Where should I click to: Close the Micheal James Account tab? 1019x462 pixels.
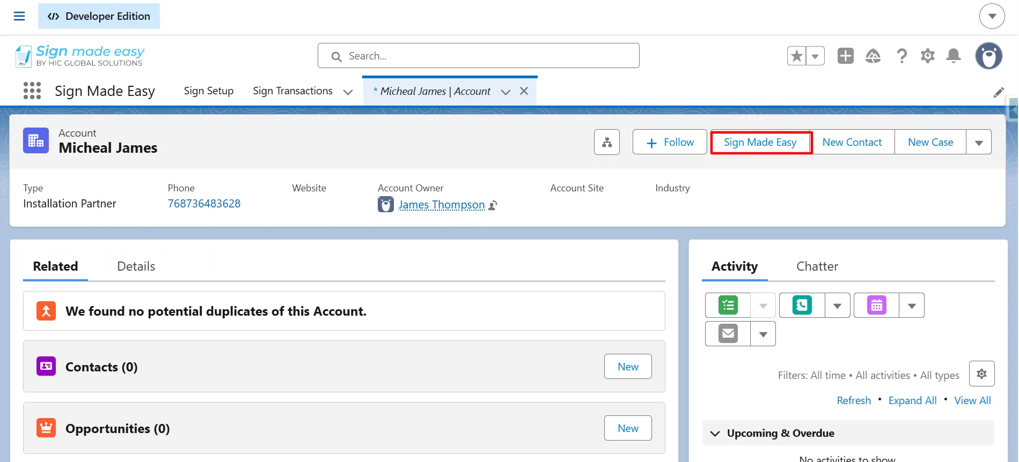point(524,91)
